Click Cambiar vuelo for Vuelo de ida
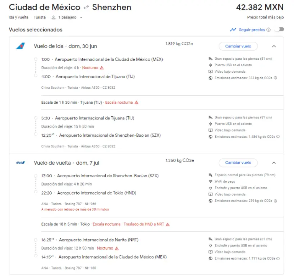Viewport: 294px width, 276px height. tap(238, 46)
